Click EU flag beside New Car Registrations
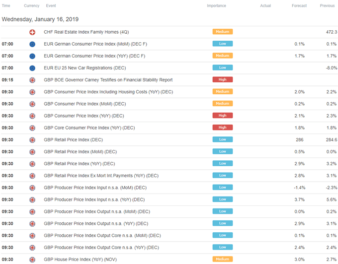 click(32, 68)
